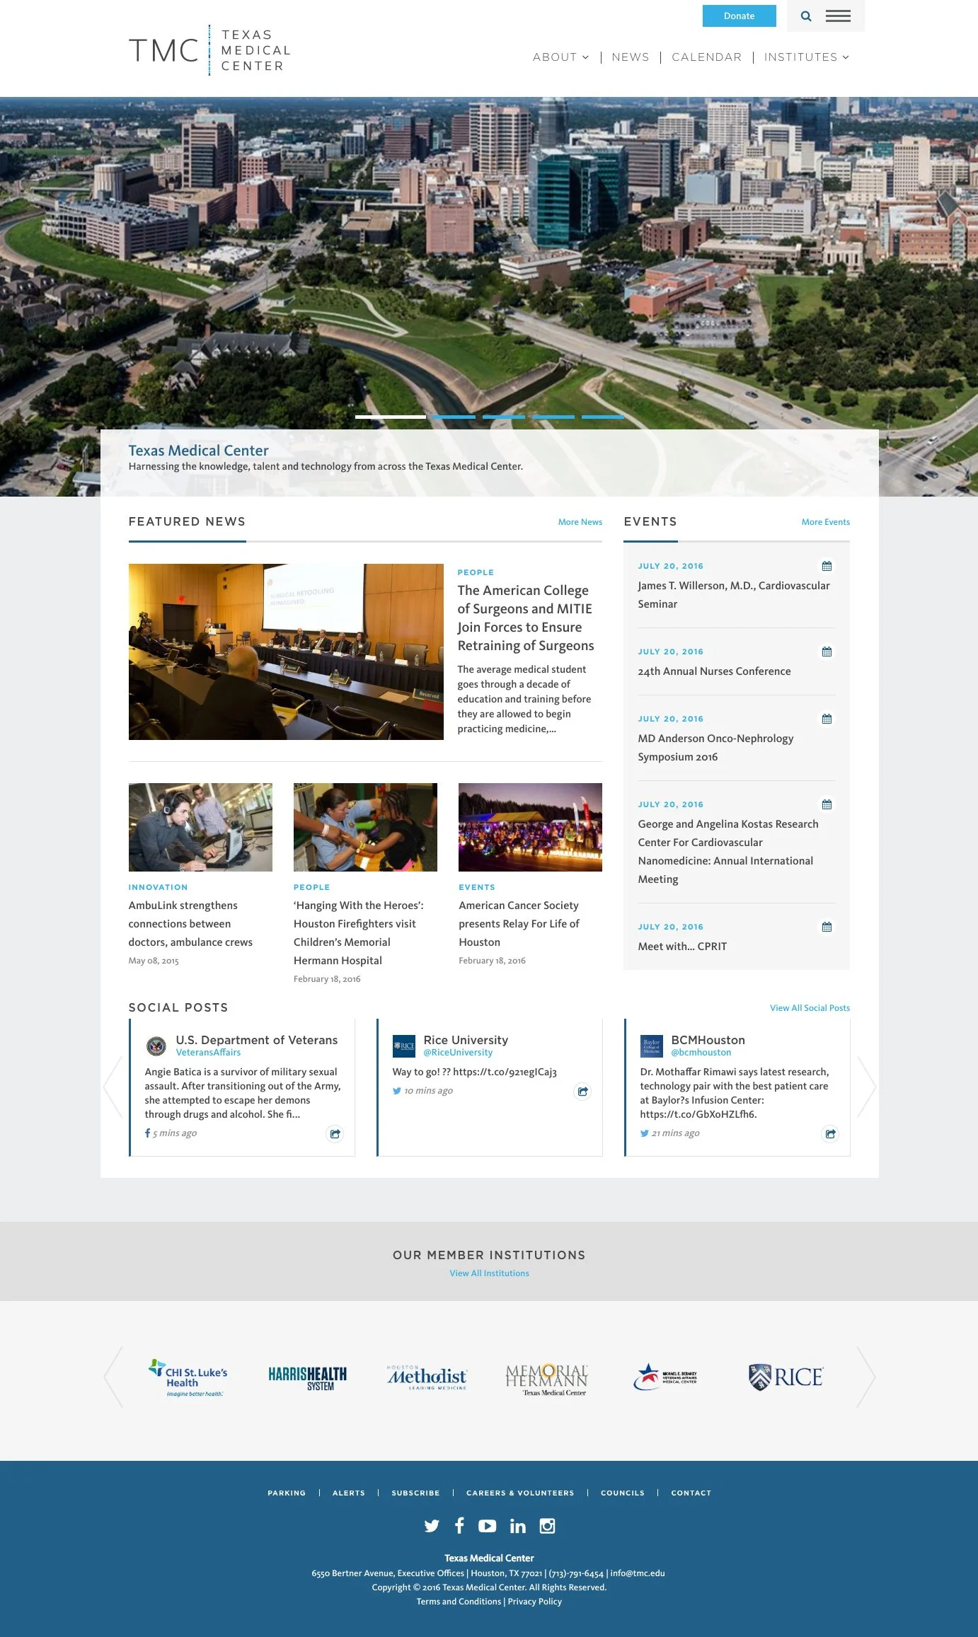Image resolution: width=978 pixels, height=1637 pixels.
Task: Open the footer LinkedIn icon
Action: coord(518,1526)
